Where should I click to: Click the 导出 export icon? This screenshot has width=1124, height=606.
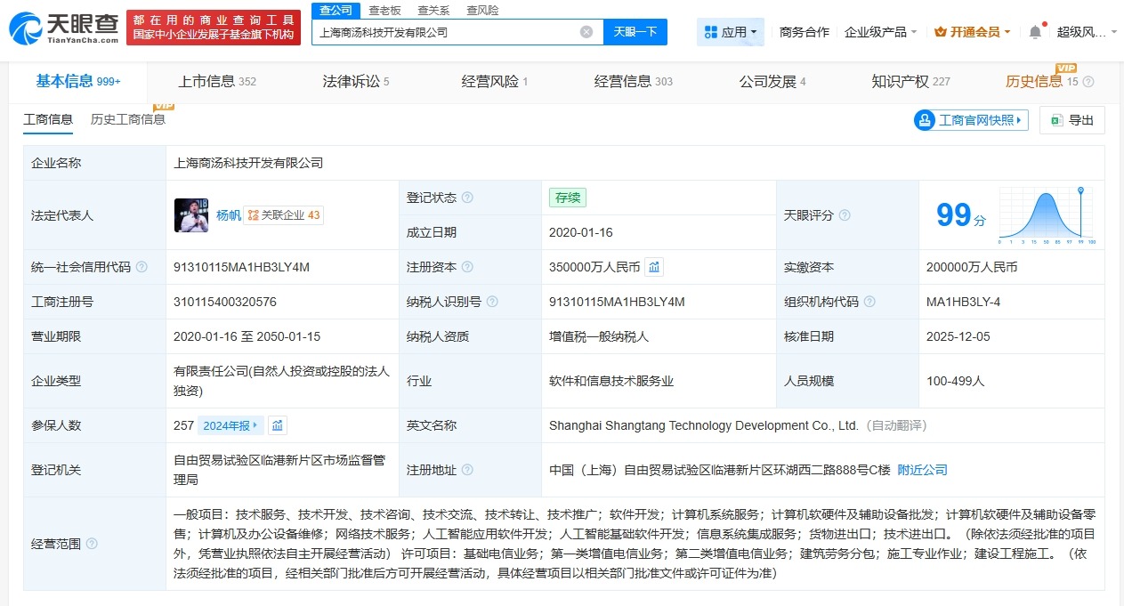click(1059, 120)
